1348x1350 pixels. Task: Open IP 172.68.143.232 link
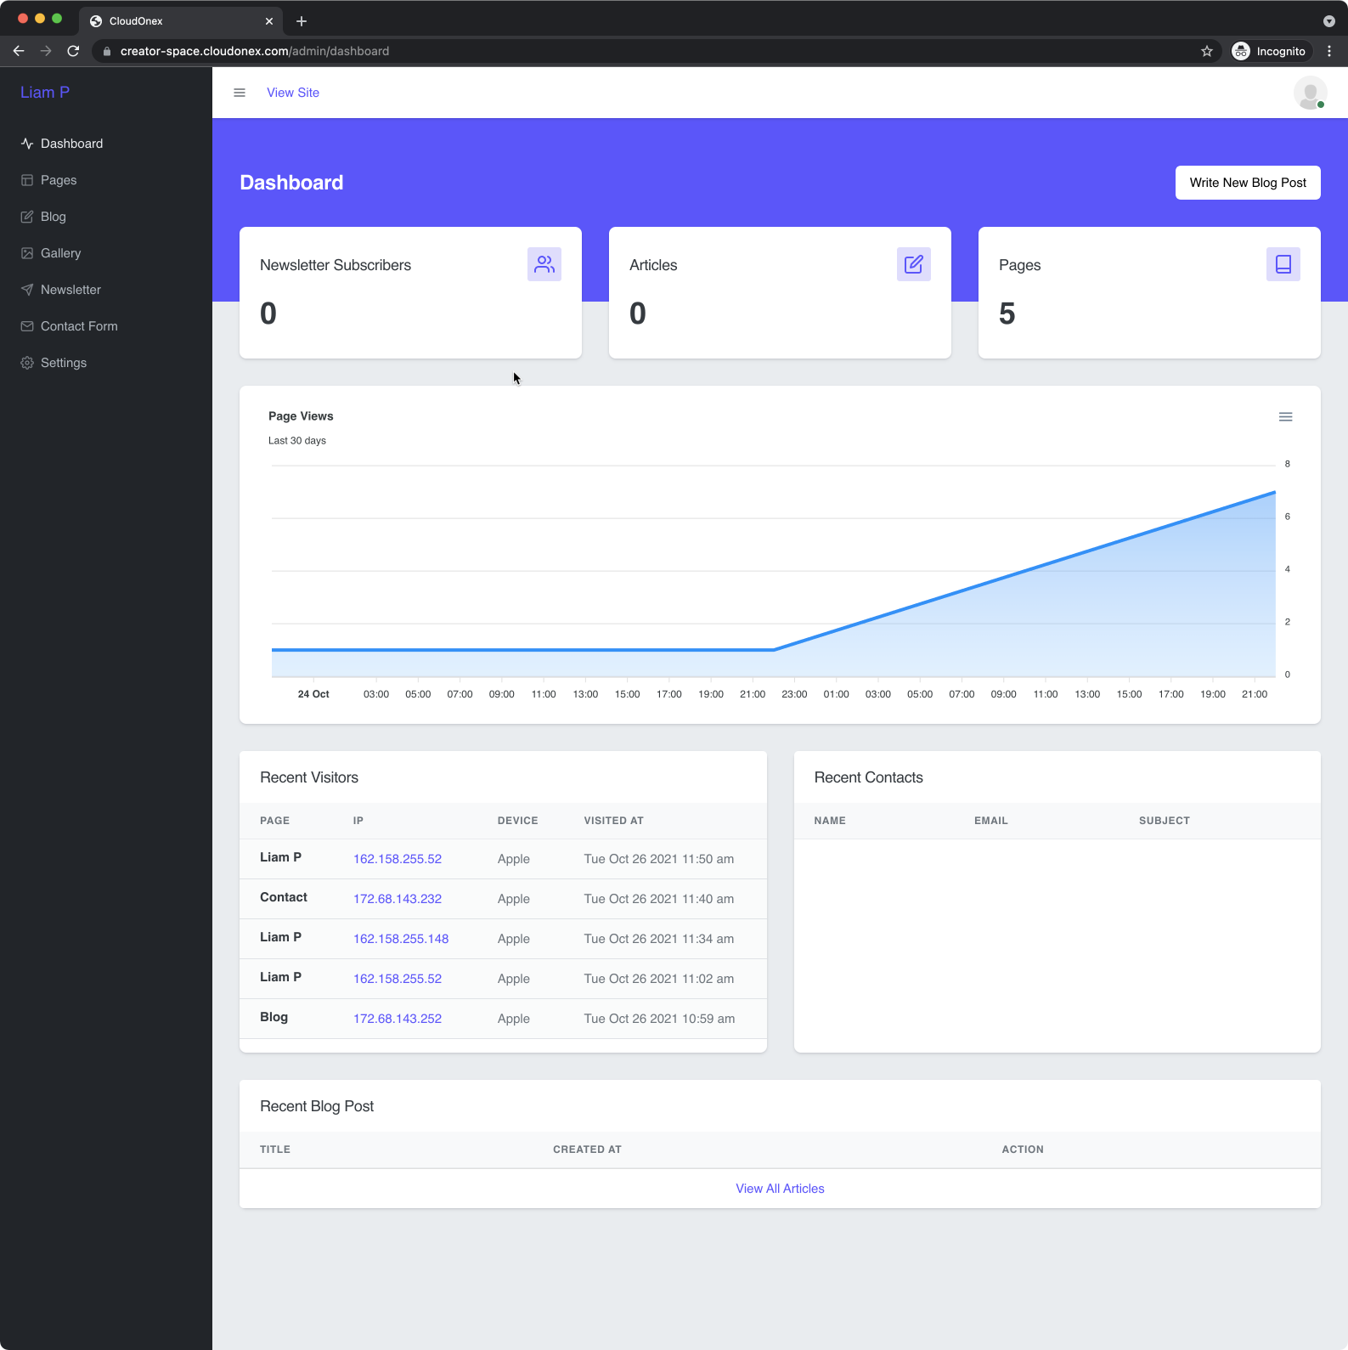[398, 899]
